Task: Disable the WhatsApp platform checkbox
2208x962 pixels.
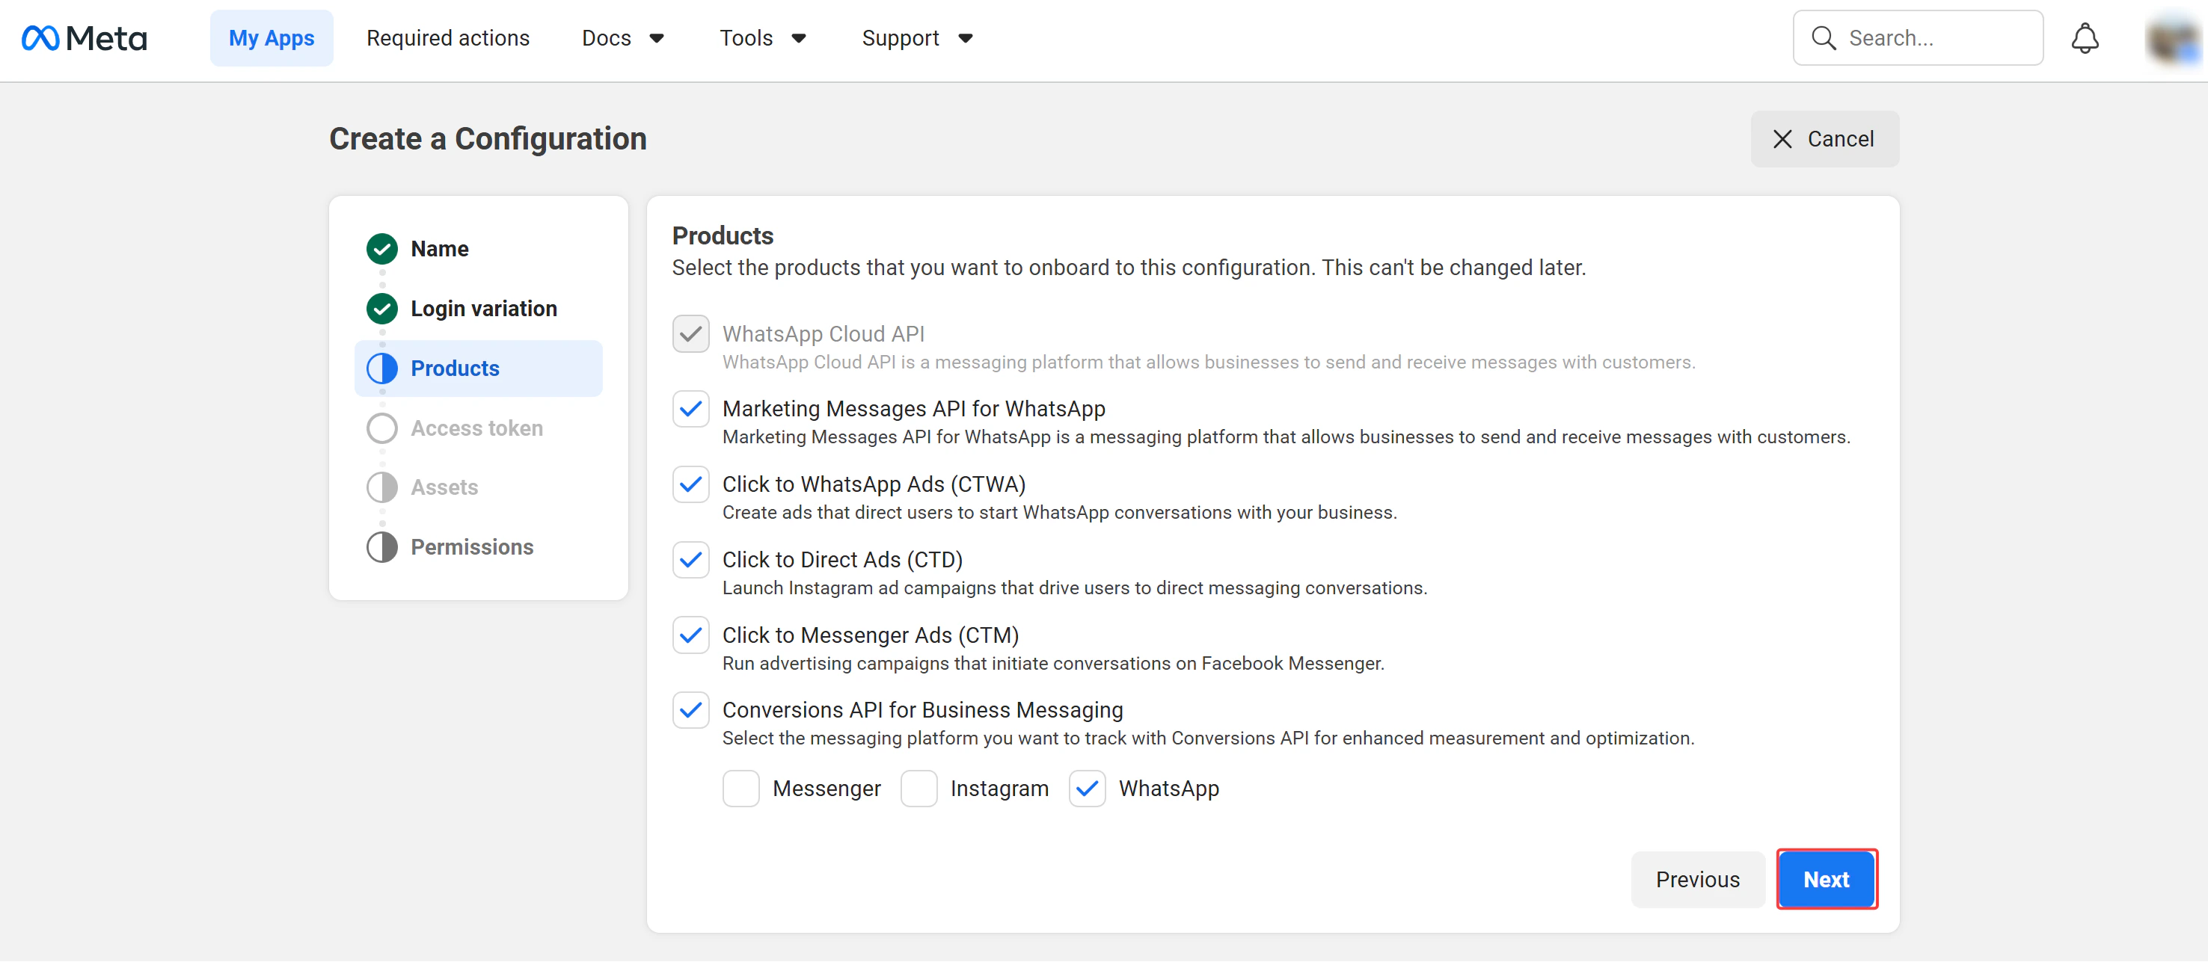Action: (1086, 789)
